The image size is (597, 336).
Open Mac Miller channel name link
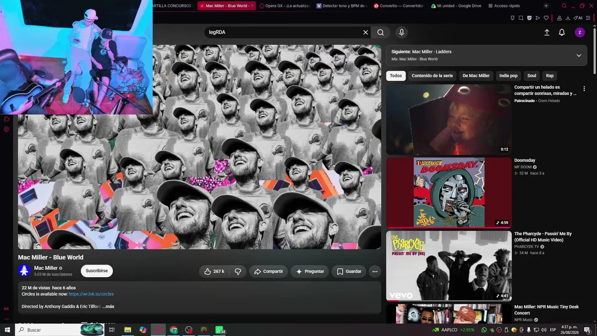tap(46, 268)
